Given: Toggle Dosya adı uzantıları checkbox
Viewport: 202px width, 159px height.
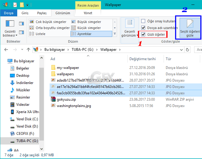Looking at the screenshot, I should [143, 28].
